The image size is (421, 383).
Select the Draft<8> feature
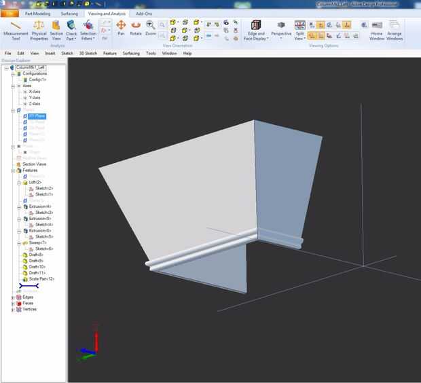(x=36, y=255)
